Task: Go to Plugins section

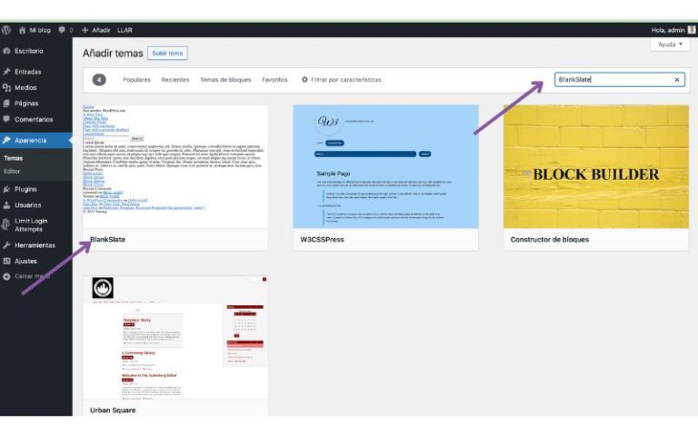Action: [25, 189]
